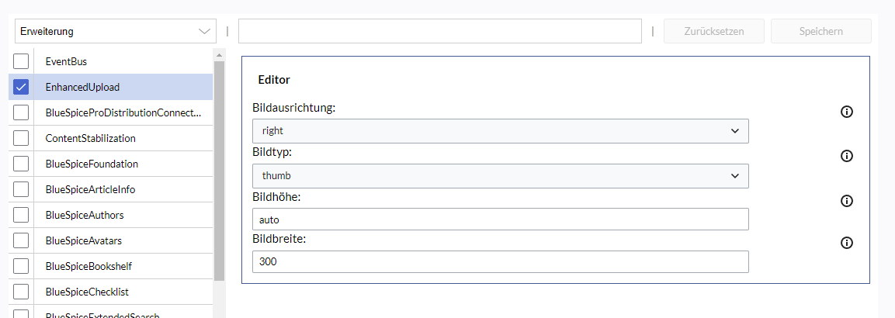This screenshot has height=318, width=895.
Task: Open the info icon beside Bildausrichtung
Action: click(847, 112)
